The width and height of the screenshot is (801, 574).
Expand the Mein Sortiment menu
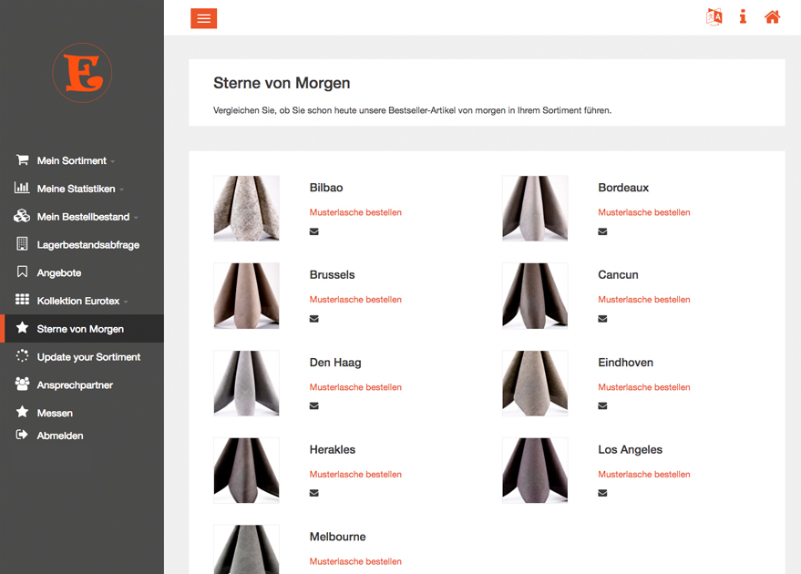coord(73,161)
